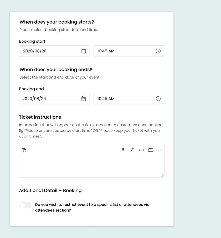This screenshot has width=221, height=238.
Task: Click the restrict event to attendees label text
Action: click(92, 207)
